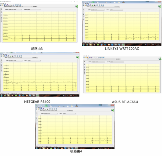
Task: Open the first graph dropdown in NETGEAR R6400 window
Action: 15,61
